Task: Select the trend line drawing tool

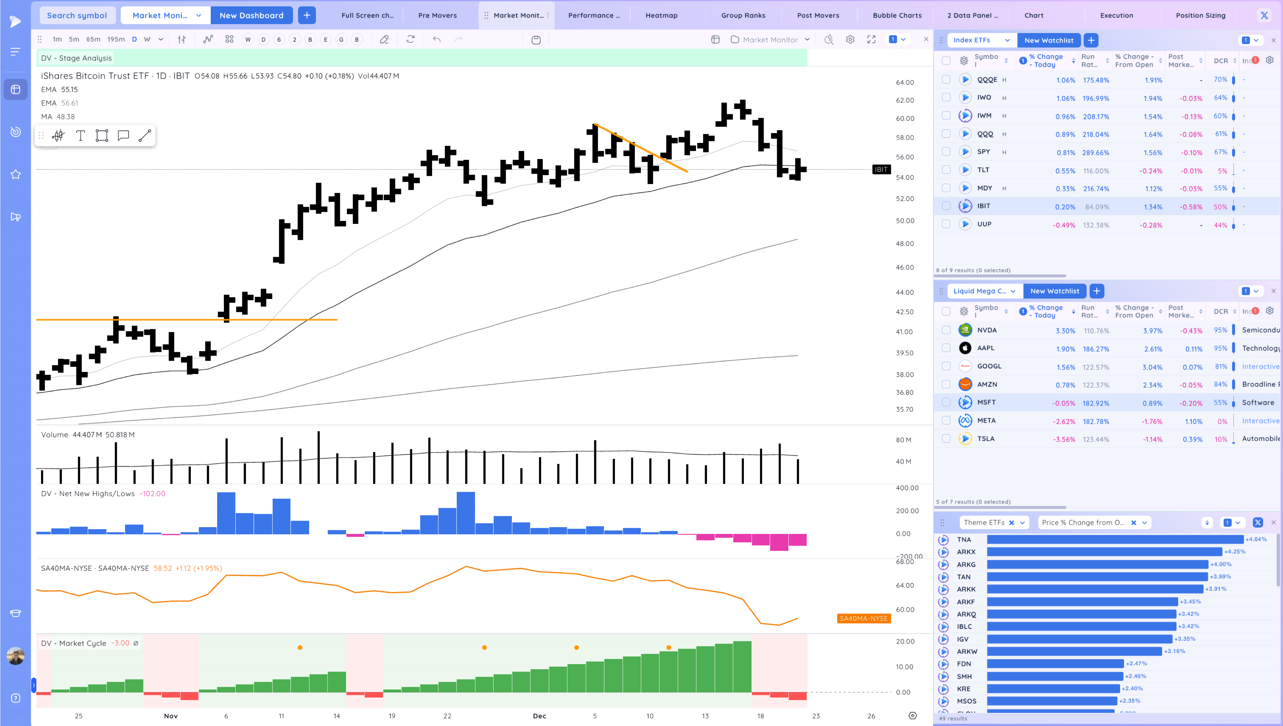Action: point(145,136)
